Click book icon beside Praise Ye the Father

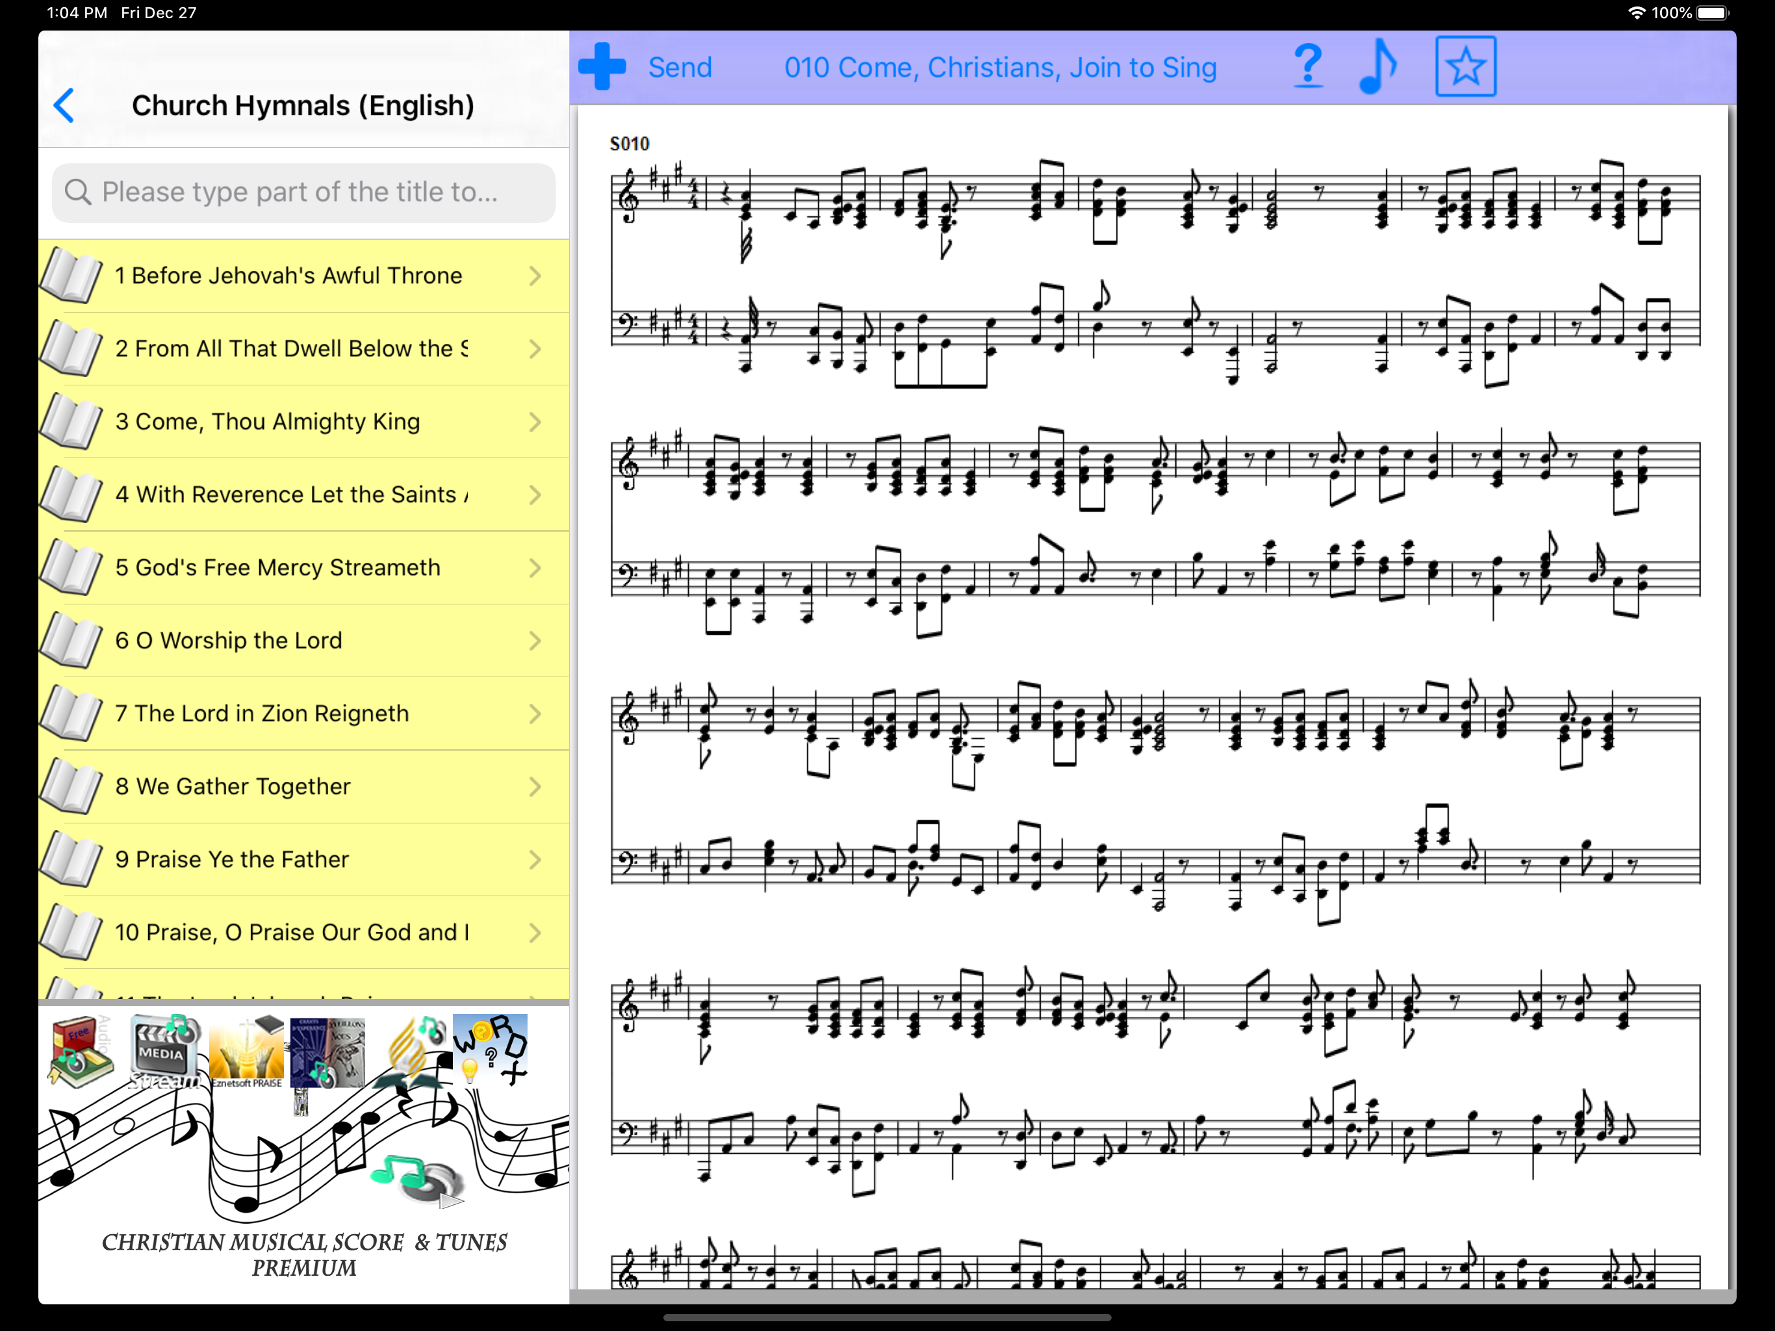[71, 859]
